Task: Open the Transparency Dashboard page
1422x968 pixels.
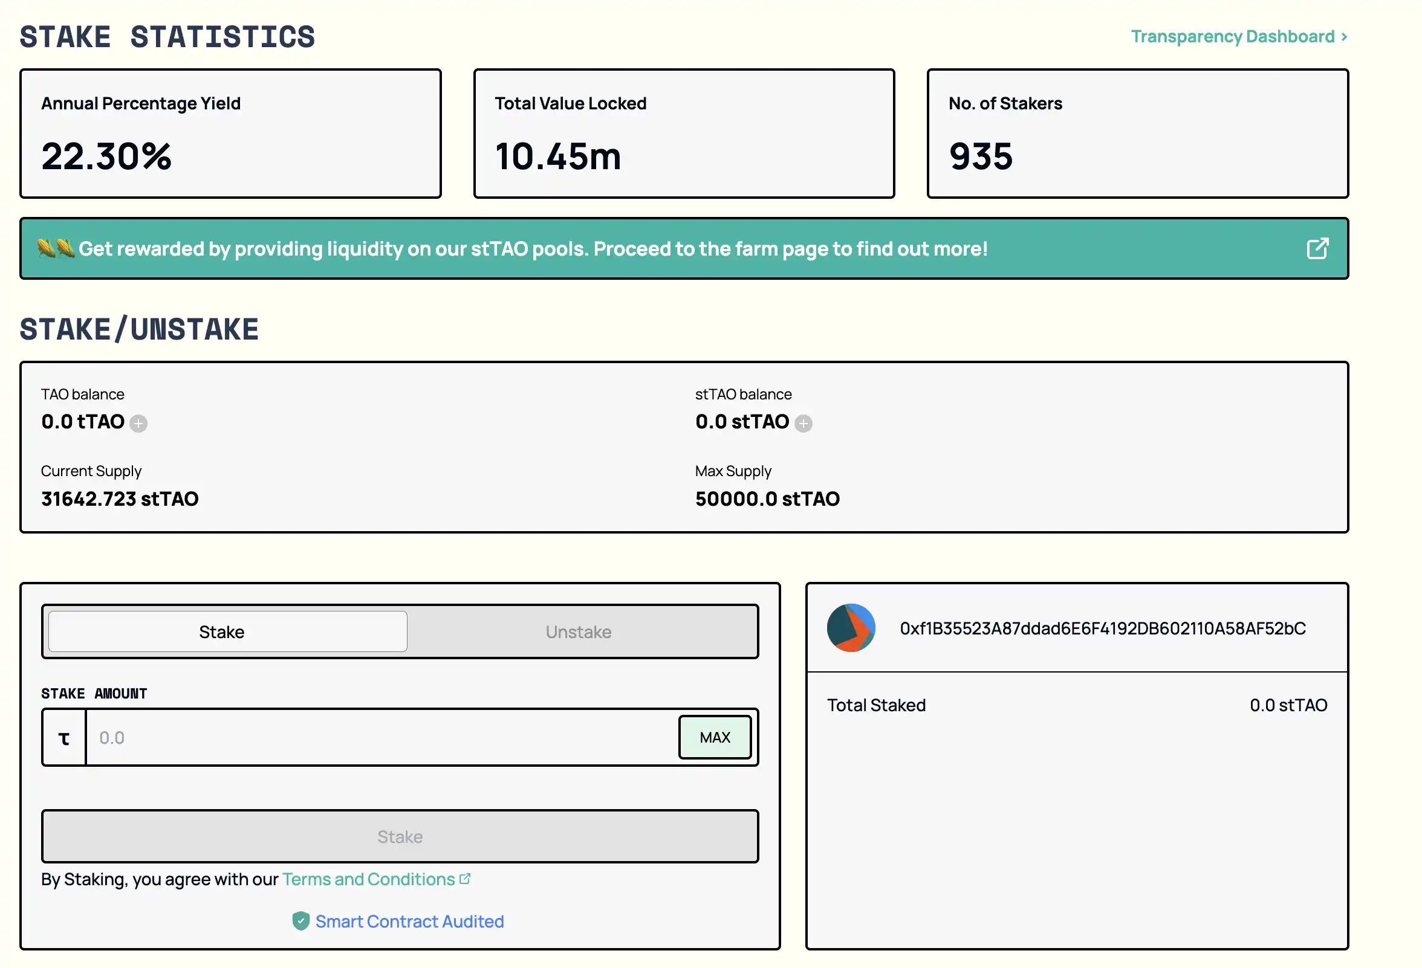Action: [1239, 36]
